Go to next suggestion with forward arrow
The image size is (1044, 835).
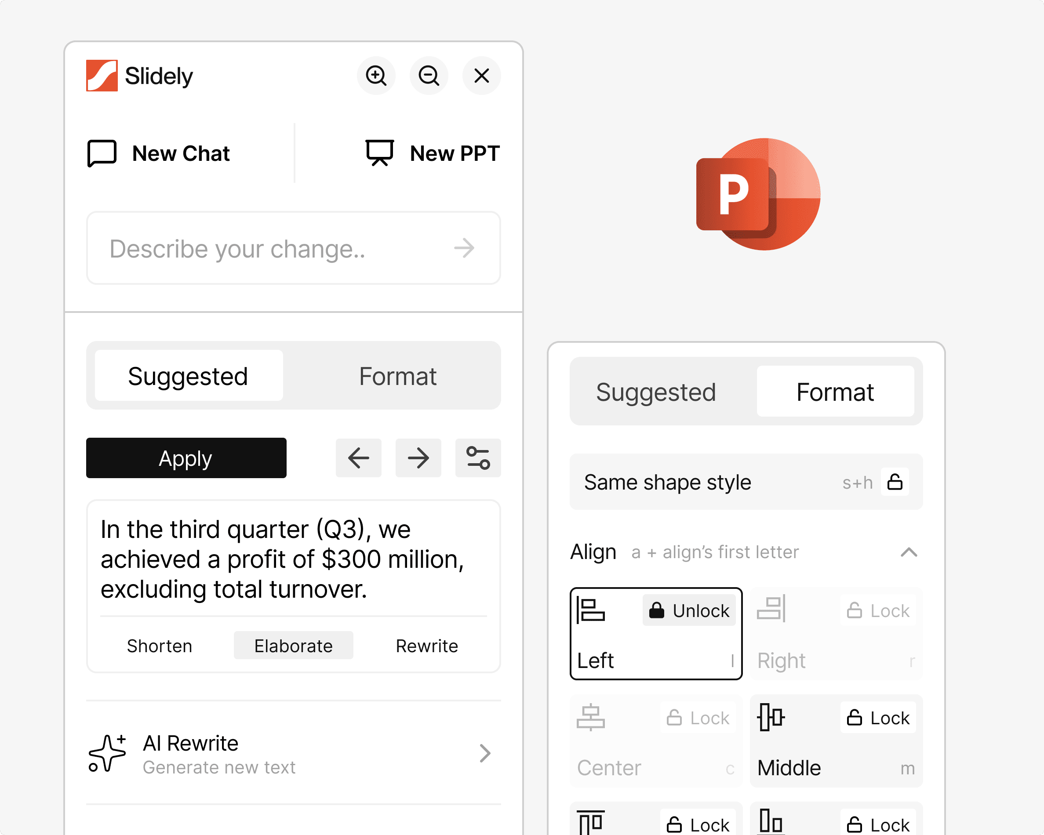[418, 458]
